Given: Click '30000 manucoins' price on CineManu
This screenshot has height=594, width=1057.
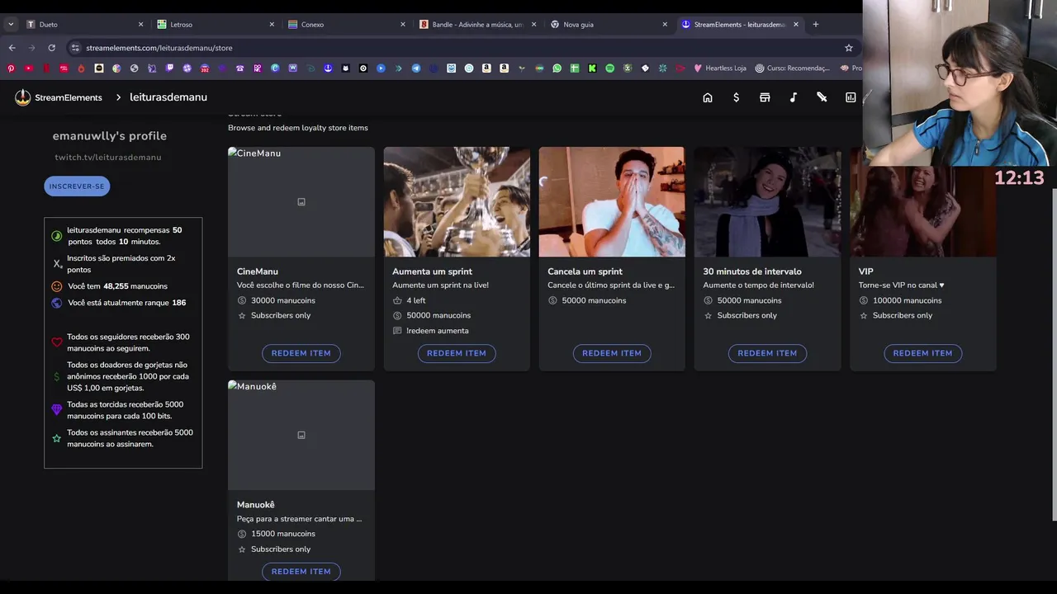Looking at the screenshot, I should (283, 300).
